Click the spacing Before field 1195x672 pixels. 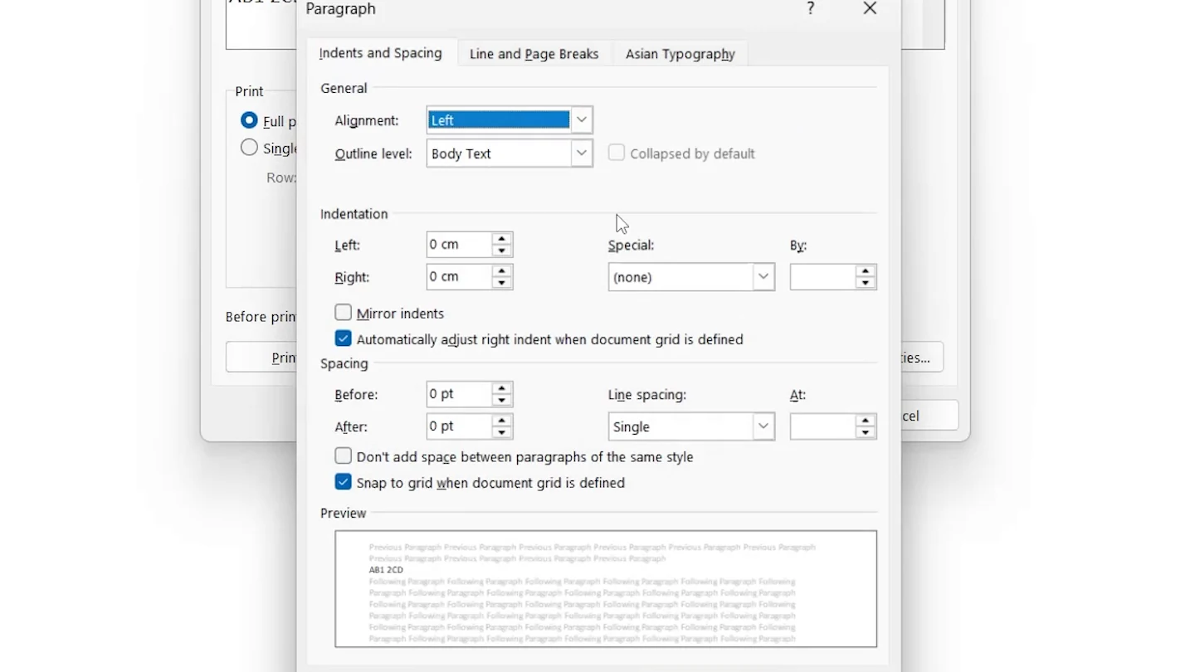click(x=459, y=394)
